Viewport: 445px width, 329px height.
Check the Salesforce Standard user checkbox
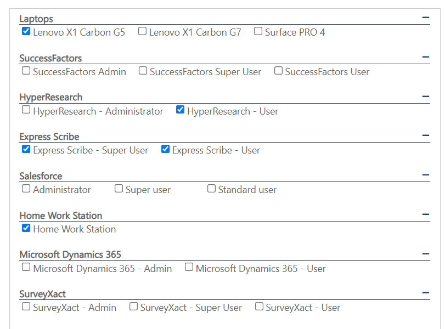coord(211,189)
